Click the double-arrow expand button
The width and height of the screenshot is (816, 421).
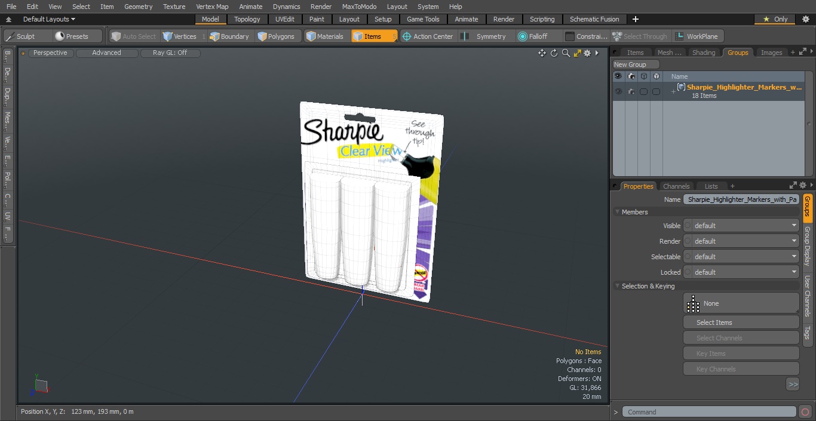tap(793, 385)
